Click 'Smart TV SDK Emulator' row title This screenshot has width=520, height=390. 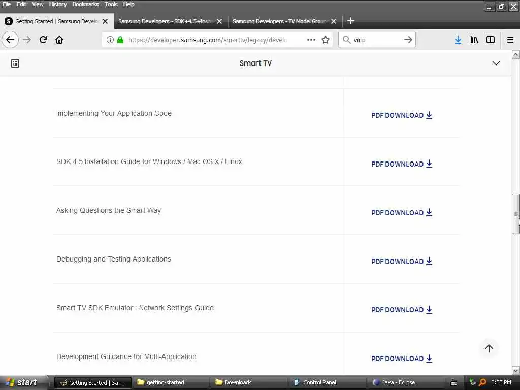(x=135, y=308)
